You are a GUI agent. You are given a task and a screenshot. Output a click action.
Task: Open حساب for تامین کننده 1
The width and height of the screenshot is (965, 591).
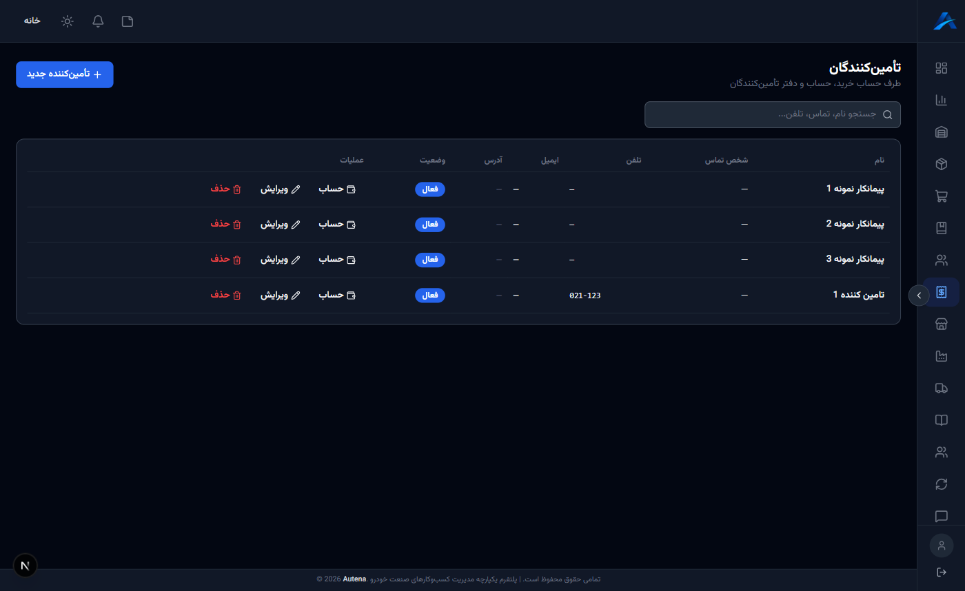click(337, 295)
